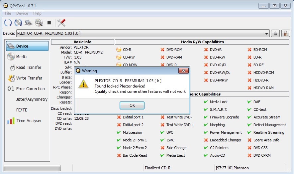The width and height of the screenshot is (294, 174).
Task: Click the progress bar in status bar
Action: tap(32, 168)
